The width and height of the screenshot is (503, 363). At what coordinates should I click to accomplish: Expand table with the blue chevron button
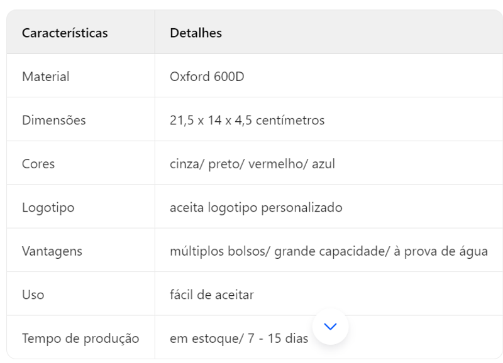click(x=330, y=327)
